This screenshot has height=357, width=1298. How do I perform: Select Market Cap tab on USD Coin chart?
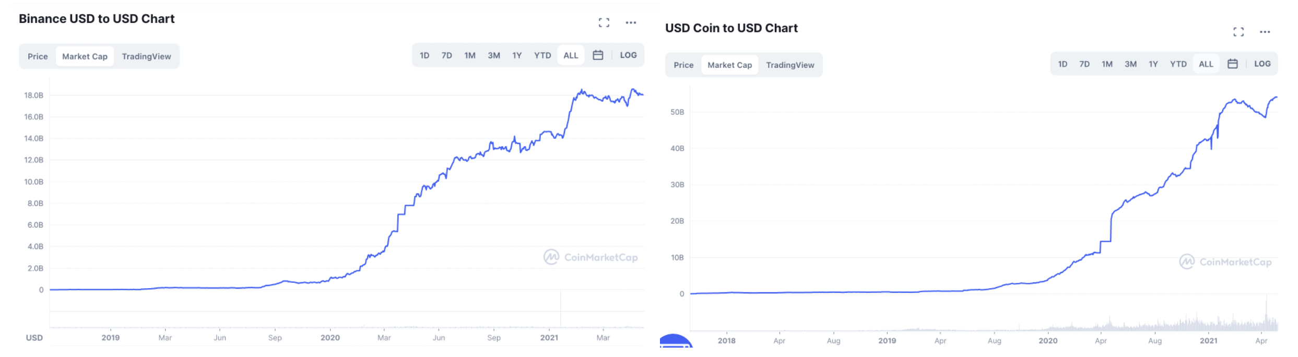[x=729, y=65]
